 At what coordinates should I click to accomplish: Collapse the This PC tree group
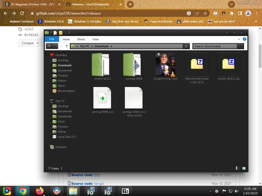click(48, 101)
